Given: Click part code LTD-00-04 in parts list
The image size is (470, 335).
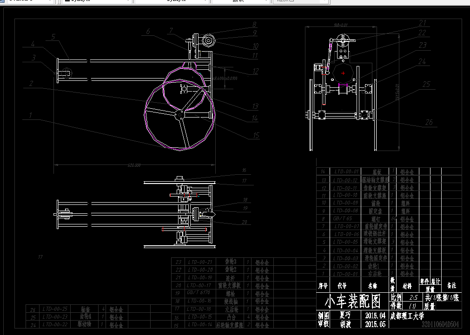Looking at the screenshot, I should click(345, 250).
